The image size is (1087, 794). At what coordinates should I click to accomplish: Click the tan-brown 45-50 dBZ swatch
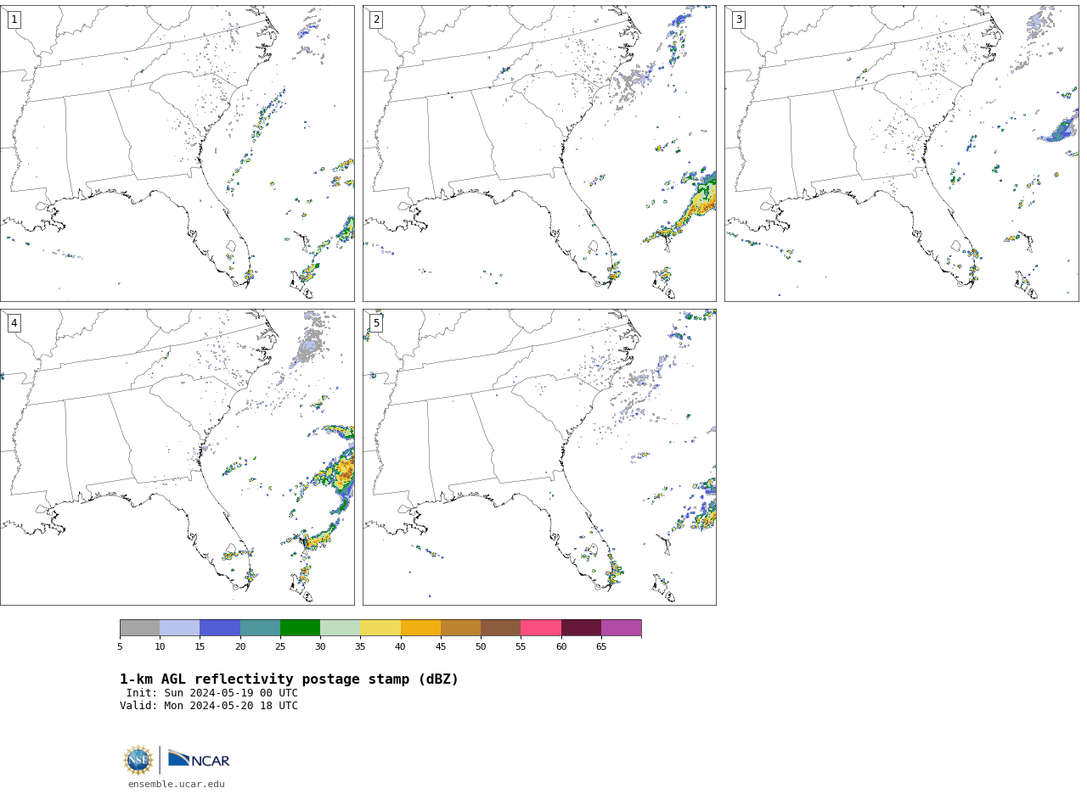(x=460, y=628)
